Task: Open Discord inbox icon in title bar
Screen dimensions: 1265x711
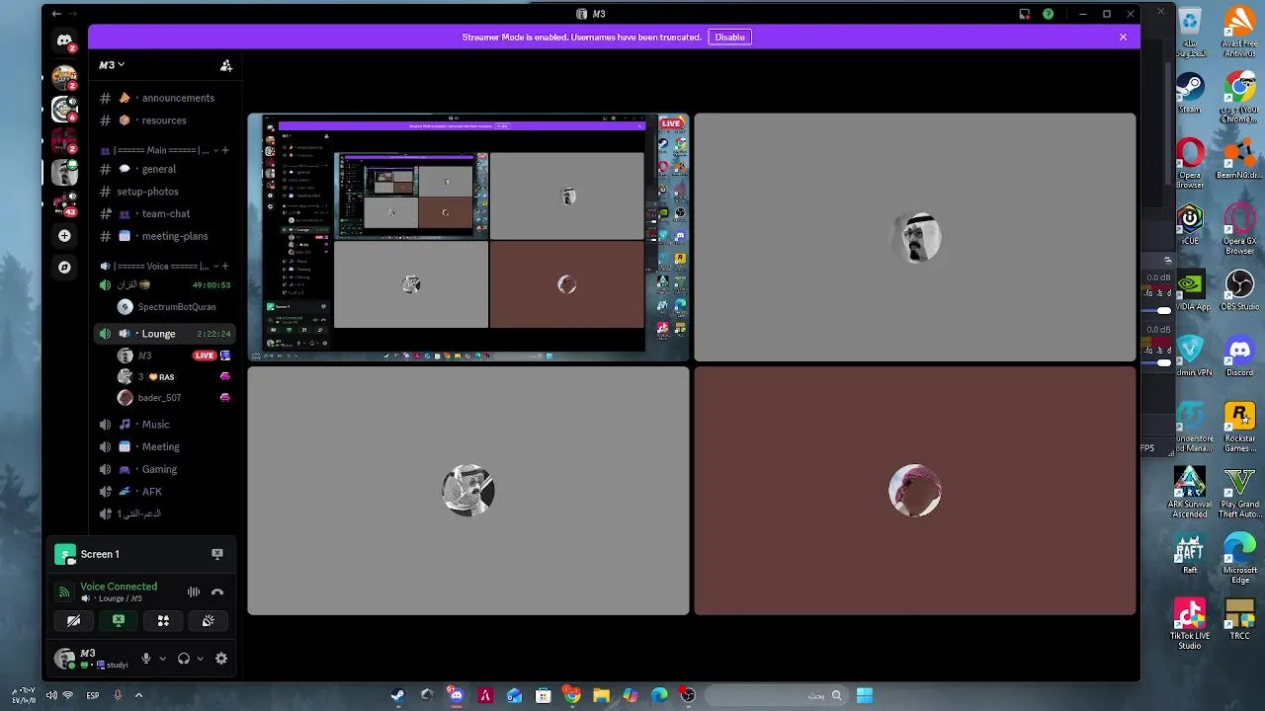Action: click(x=1025, y=14)
